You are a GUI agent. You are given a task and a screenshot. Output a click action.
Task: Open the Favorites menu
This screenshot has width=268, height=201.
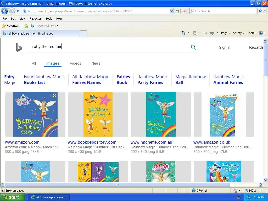tap(35, 19)
